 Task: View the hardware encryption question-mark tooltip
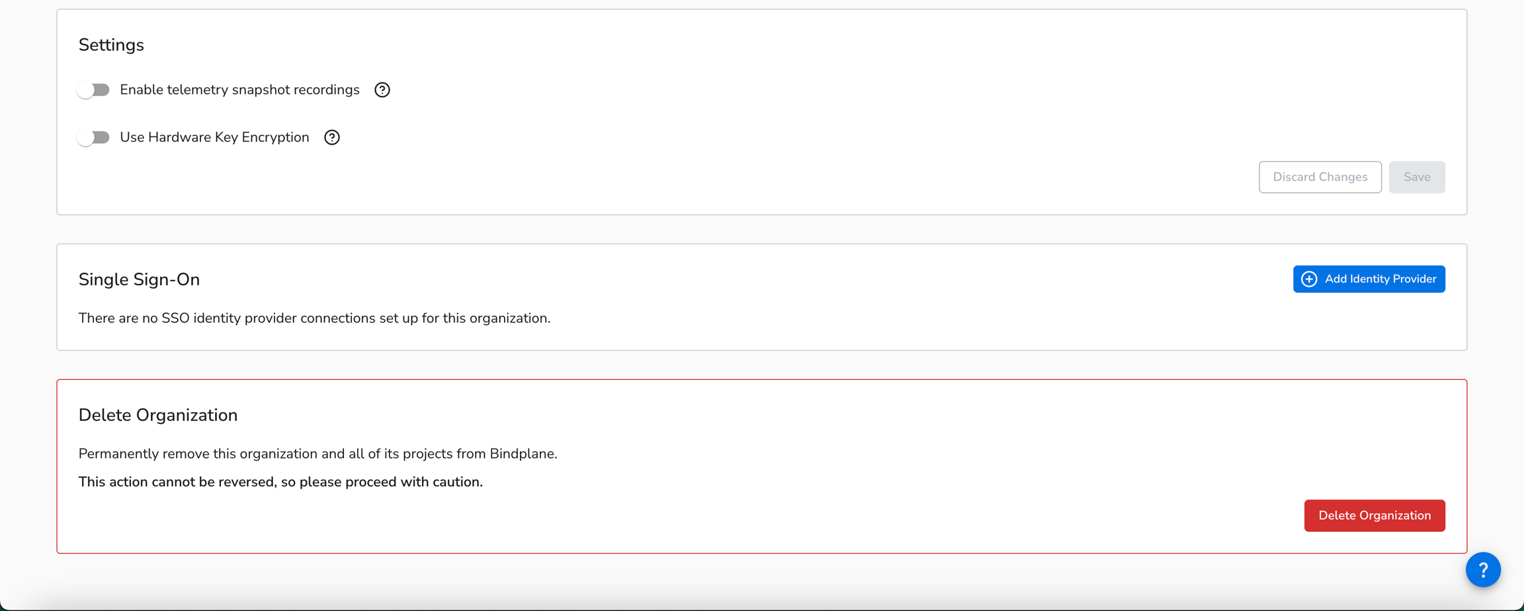pos(331,137)
